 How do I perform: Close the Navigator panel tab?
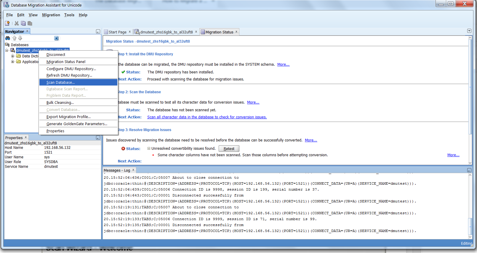point(27,31)
